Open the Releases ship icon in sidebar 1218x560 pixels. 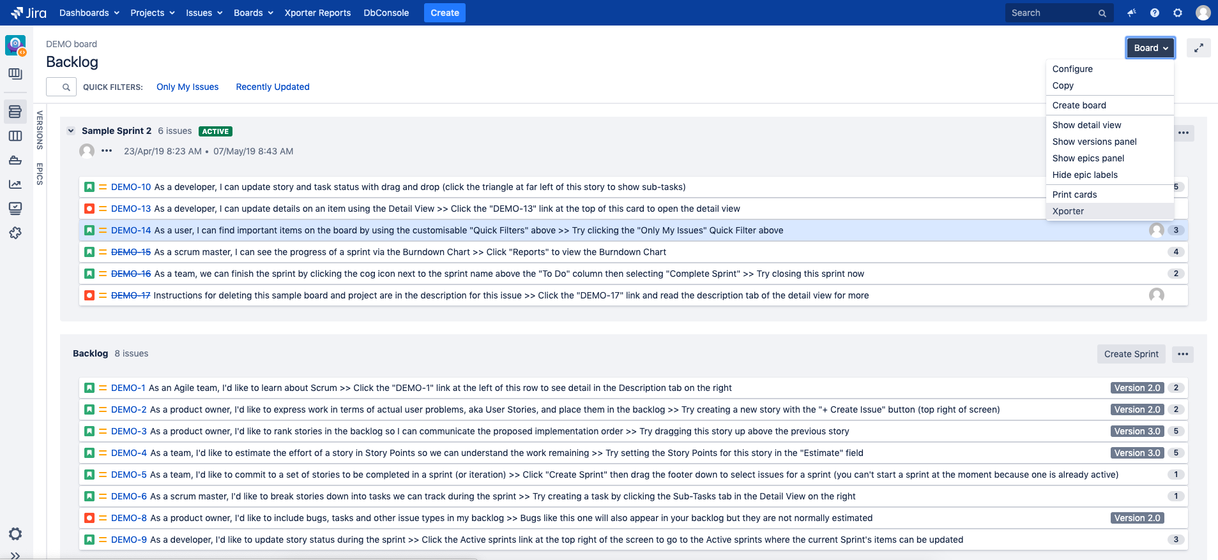point(15,160)
